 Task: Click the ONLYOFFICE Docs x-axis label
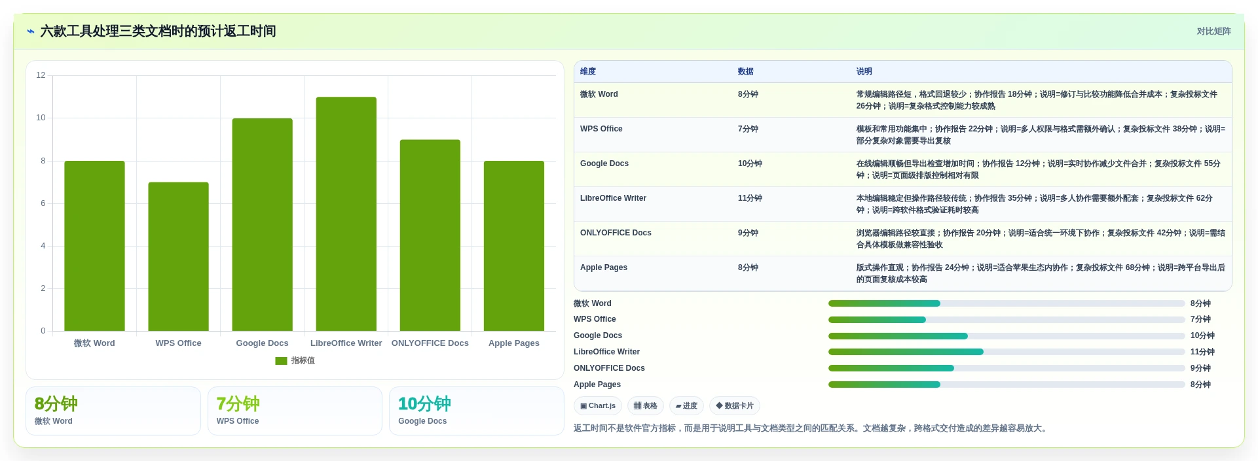point(430,343)
